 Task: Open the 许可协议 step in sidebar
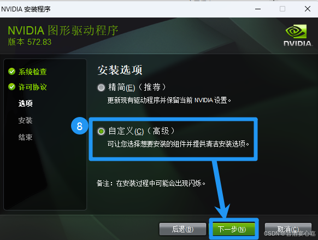[32, 87]
